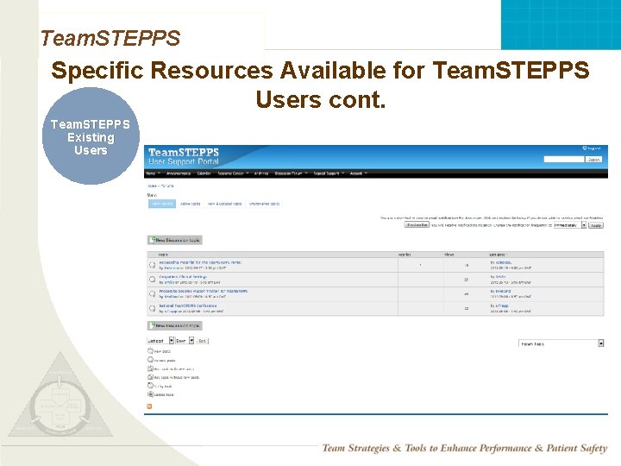The width and height of the screenshot is (621, 466).
Task: Click the upper New Discussion Topic button
Action: [174, 240]
